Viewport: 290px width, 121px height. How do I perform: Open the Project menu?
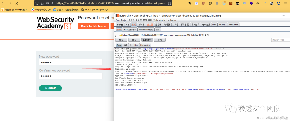tap(124, 20)
